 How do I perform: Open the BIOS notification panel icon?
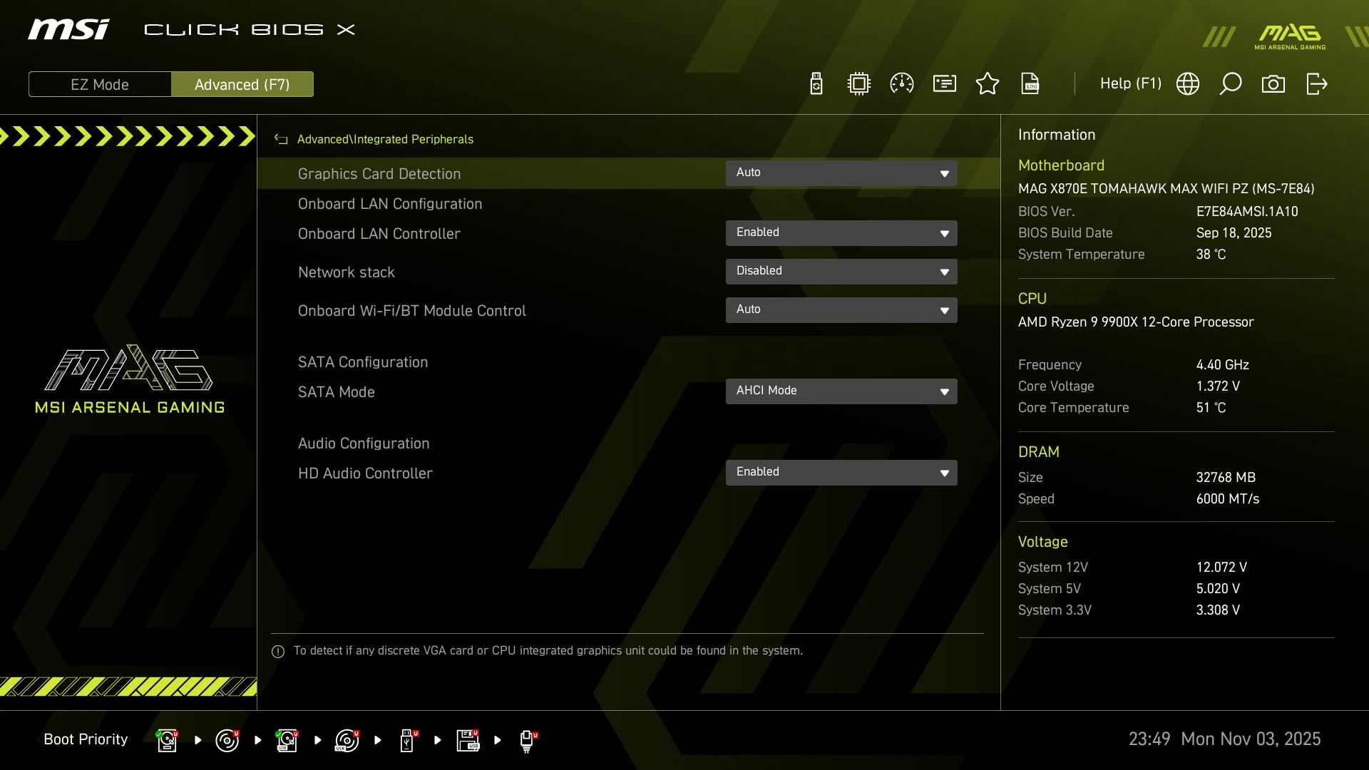(x=944, y=83)
